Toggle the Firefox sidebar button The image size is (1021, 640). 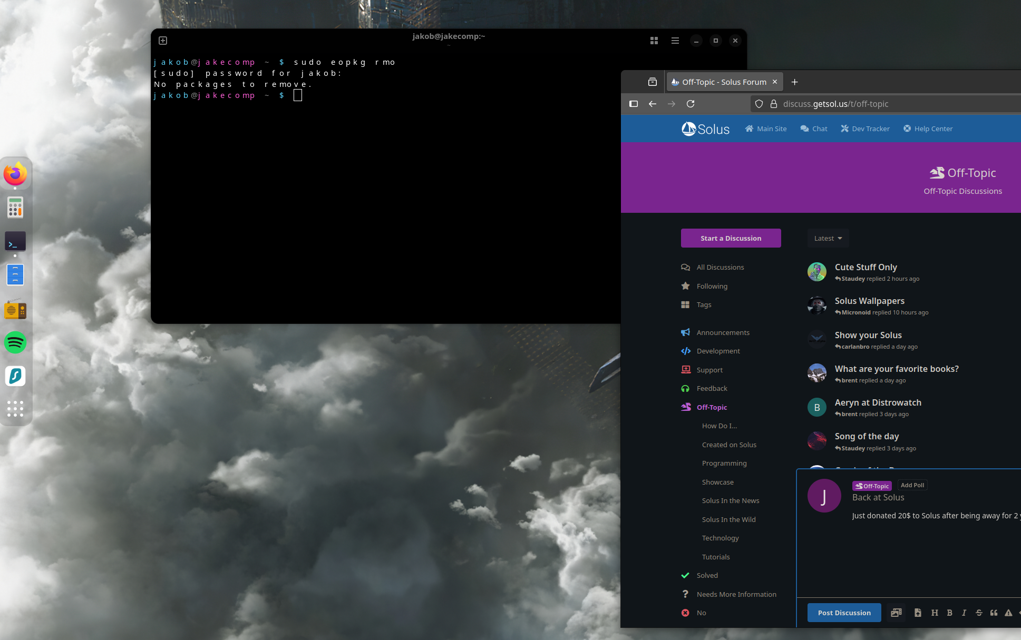(634, 104)
